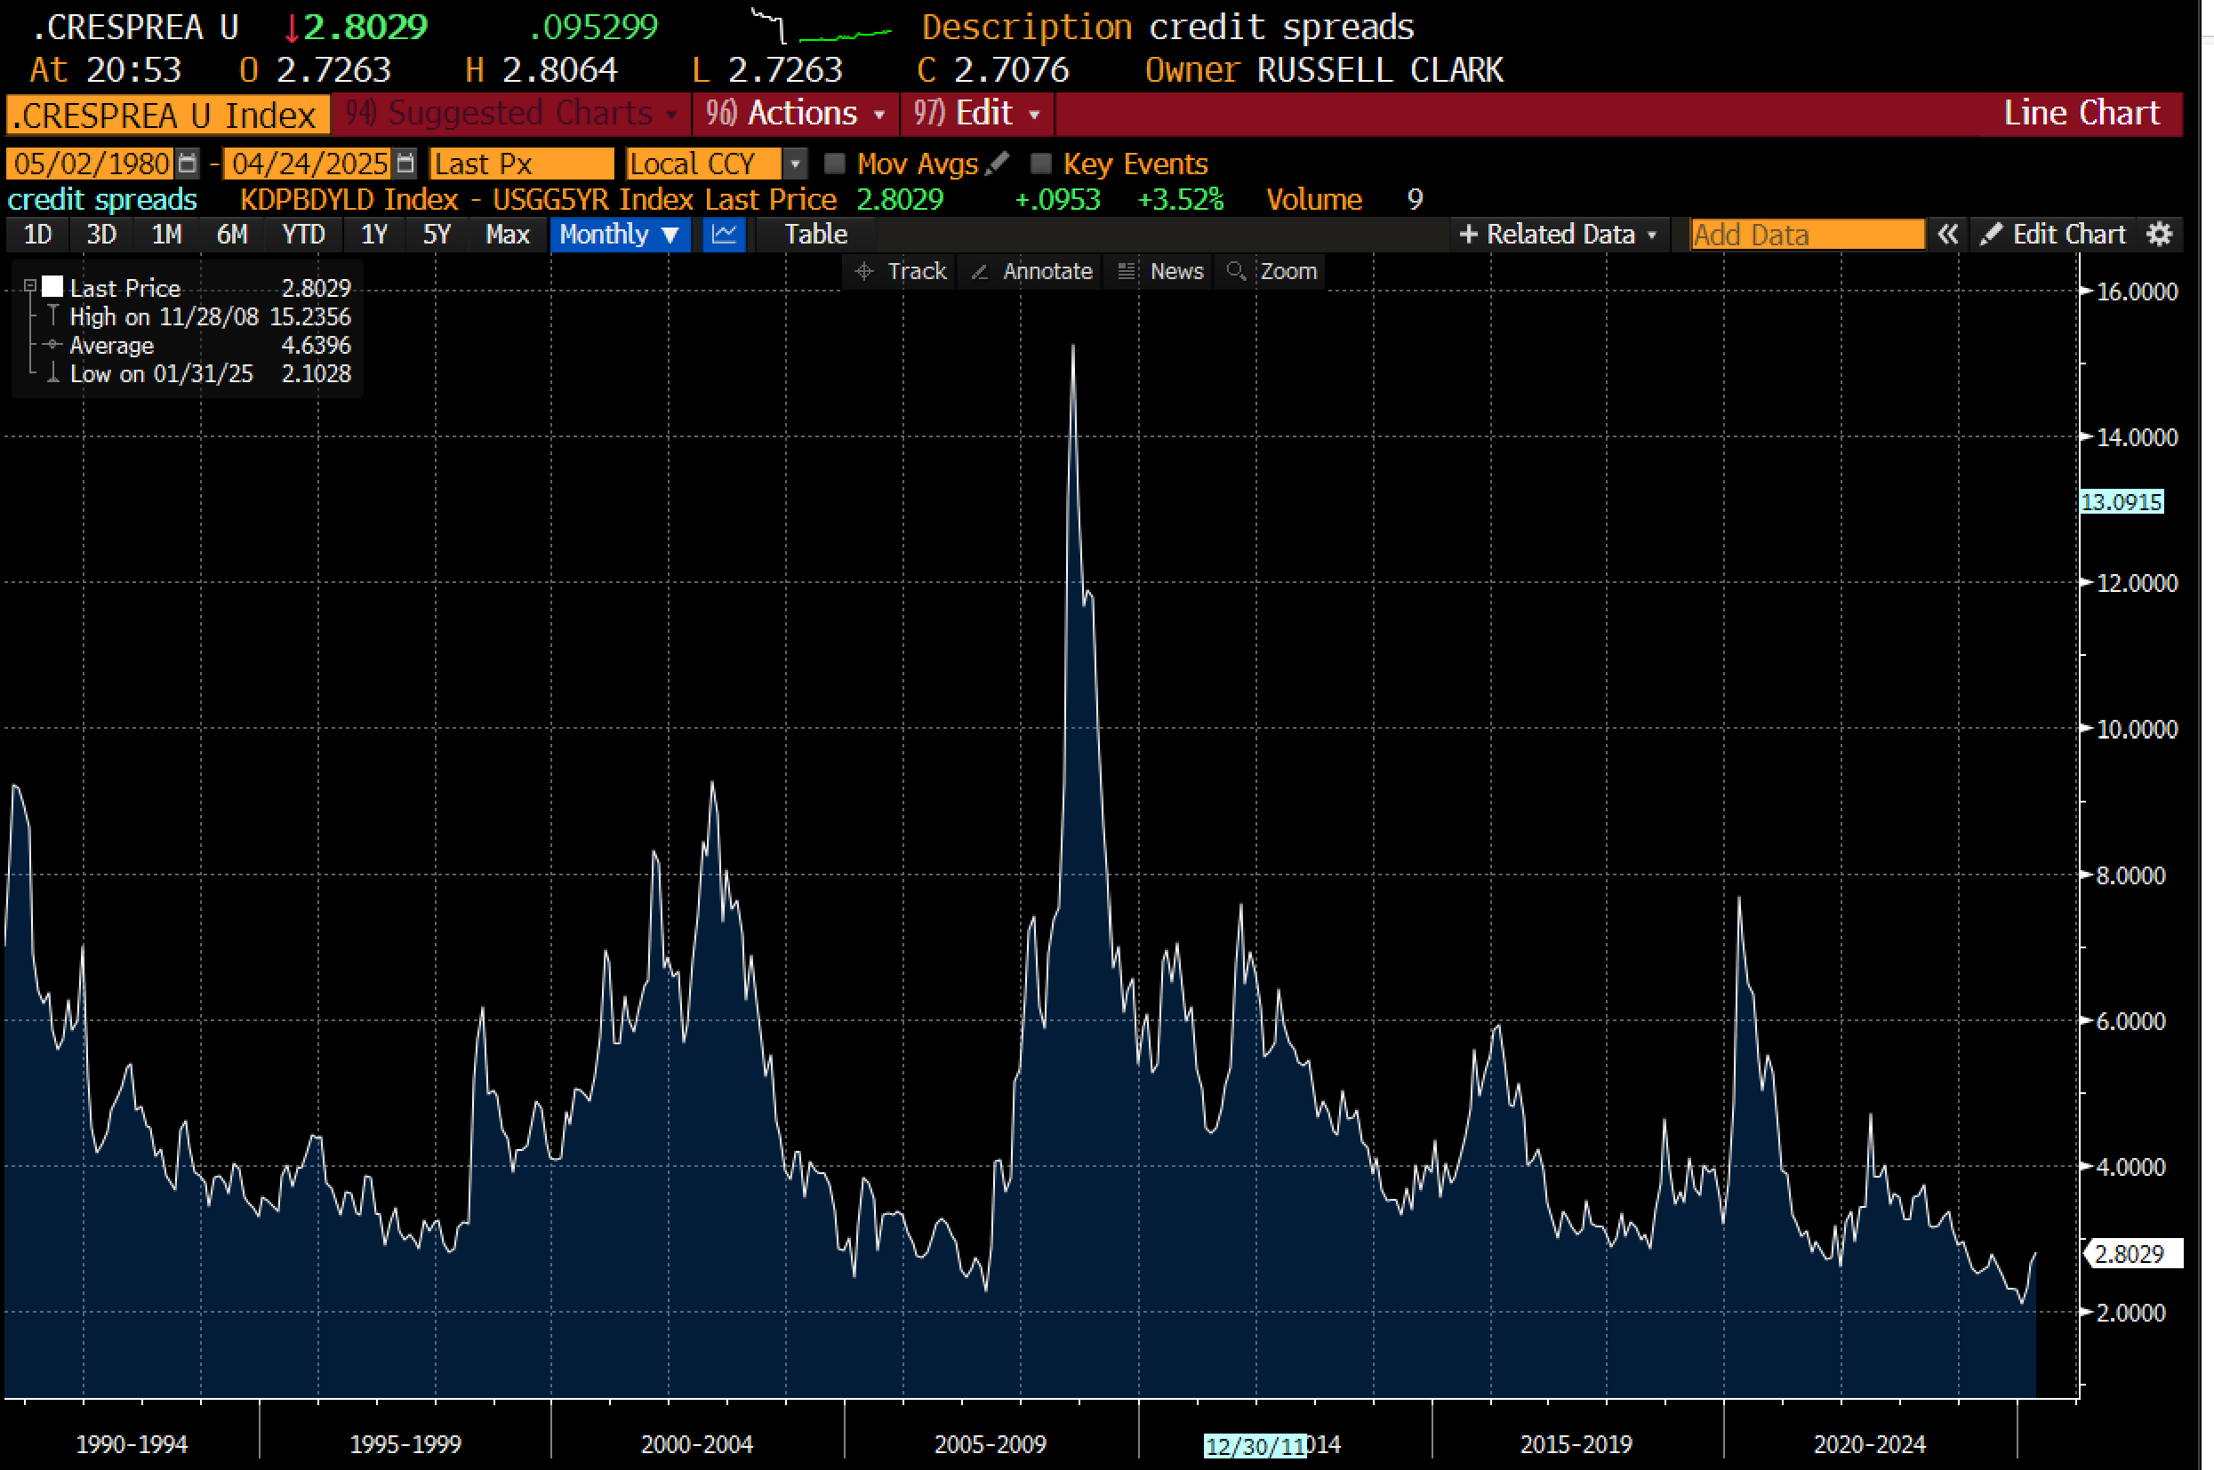This screenshot has height=1470, width=2214.
Task: Activate the Zoom magnifier tool
Action: [1271, 272]
